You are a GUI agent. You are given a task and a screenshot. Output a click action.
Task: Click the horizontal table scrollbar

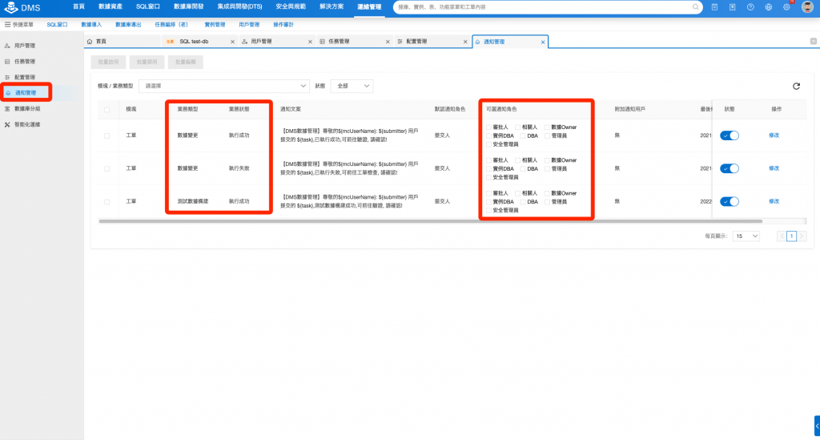tap(430, 221)
